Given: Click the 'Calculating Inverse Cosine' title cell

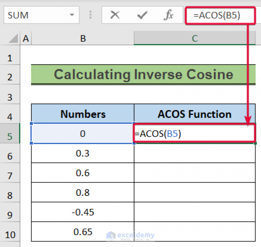Looking at the screenshot, I should [x=143, y=75].
